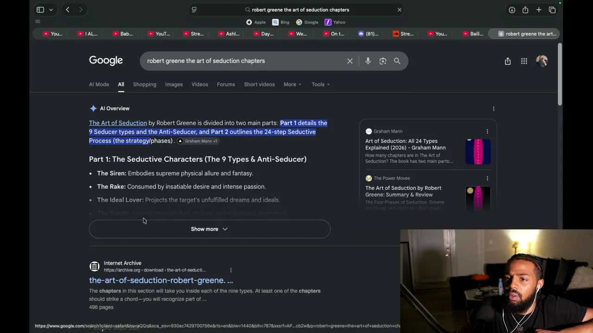Switch to the 'Bab...' browser tab

[122, 34]
